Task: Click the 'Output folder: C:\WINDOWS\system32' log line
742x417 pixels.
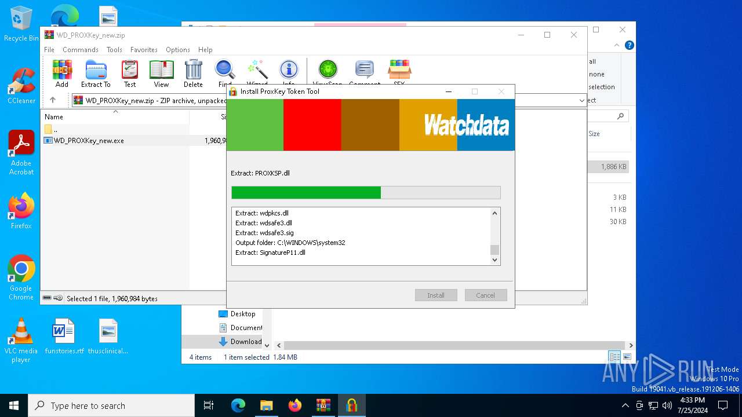Action: click(290, 243)
